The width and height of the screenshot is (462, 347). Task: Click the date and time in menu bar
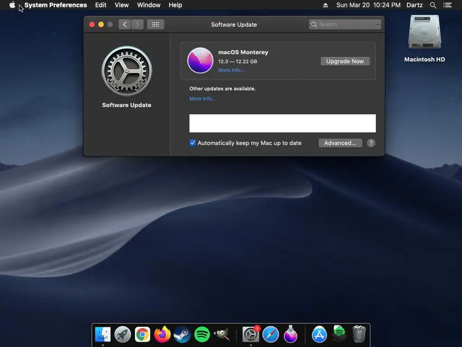click(368, 5)
